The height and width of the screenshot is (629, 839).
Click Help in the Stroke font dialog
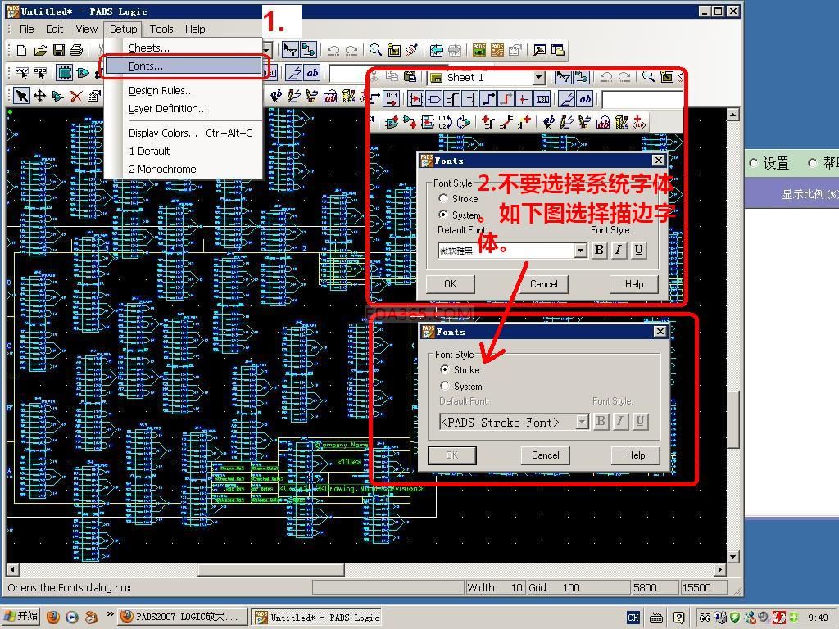[636, 455]
